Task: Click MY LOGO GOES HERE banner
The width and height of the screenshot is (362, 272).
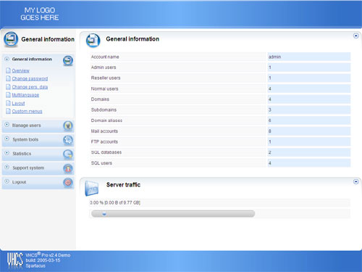Action: (40, 14)
